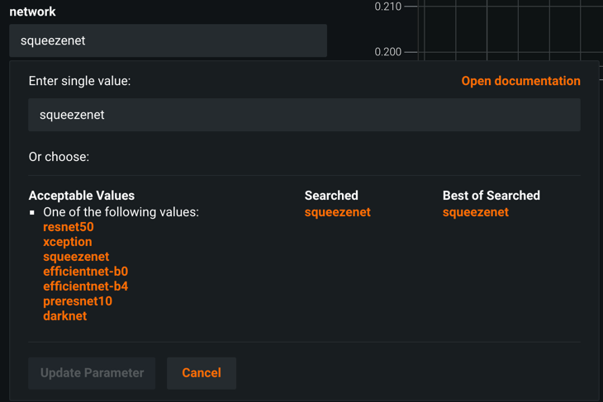Click squeezenet under the Searched column

337,212
